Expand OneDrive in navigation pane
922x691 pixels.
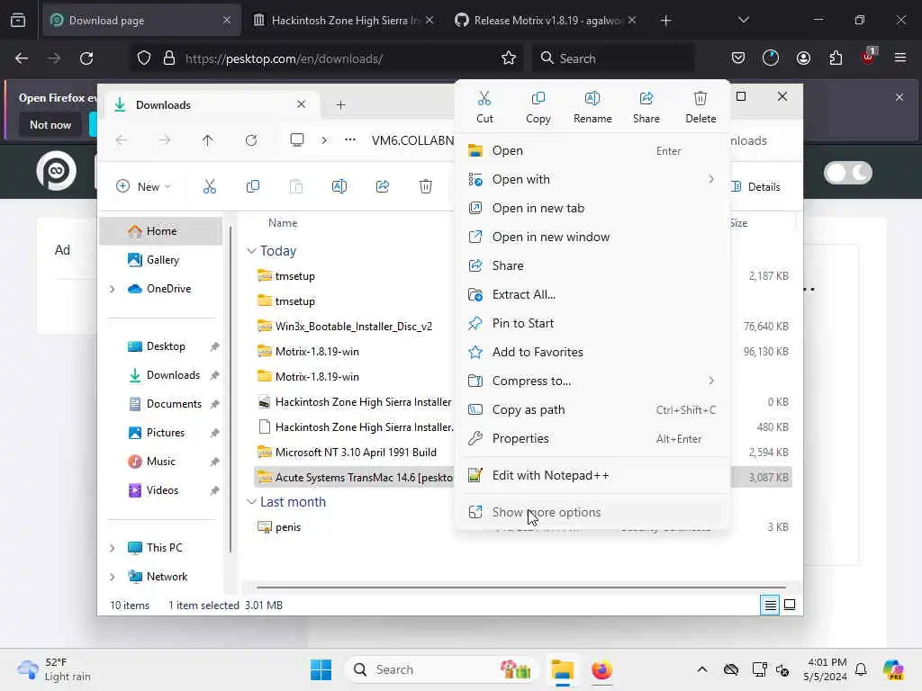click(113, 289)
